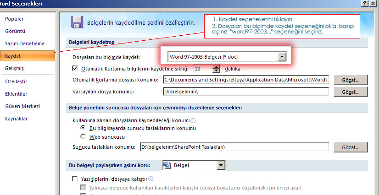Click the help question mark button
The image size is (379, 195).
coord(364,3)
